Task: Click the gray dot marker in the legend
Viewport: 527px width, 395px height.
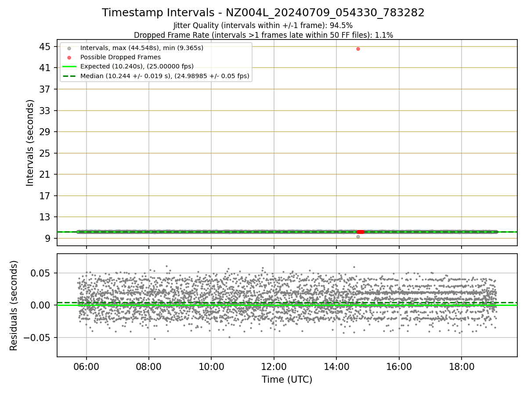Action: [69, 48]
